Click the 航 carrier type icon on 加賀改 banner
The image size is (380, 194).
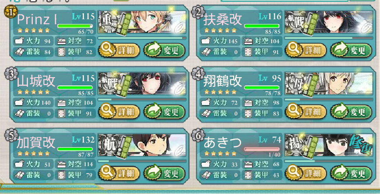click(x=108, y=145)
